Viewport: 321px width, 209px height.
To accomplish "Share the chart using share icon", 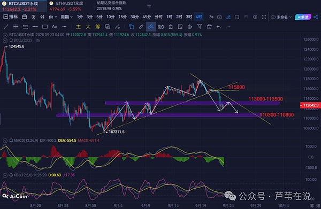I will tap(316, 17).
